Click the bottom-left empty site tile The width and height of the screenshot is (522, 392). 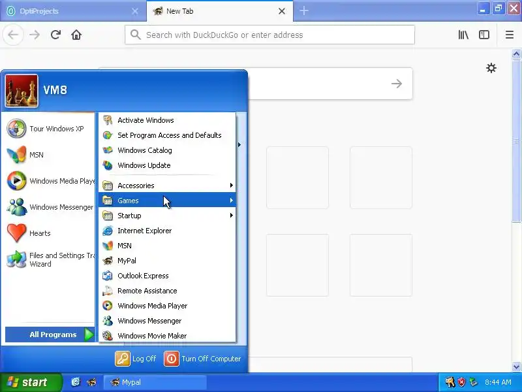pos(298,265)
